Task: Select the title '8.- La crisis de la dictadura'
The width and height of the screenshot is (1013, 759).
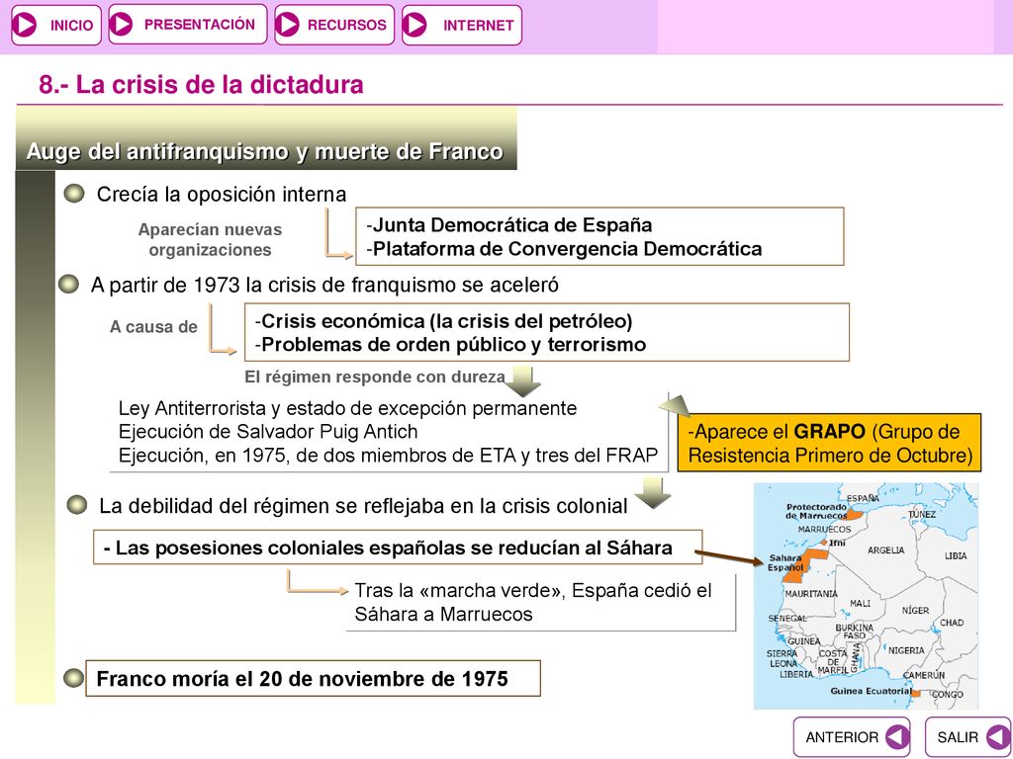Action: coord(201,85)
